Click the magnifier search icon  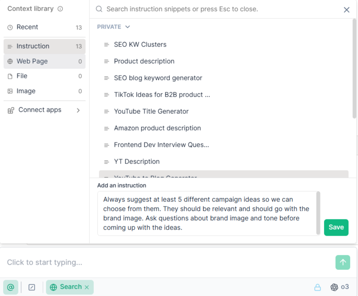coord(99,9)
